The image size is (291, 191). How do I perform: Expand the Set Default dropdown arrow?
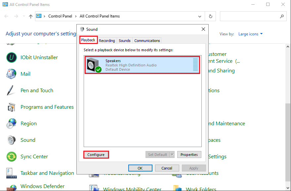coord(172,155)
